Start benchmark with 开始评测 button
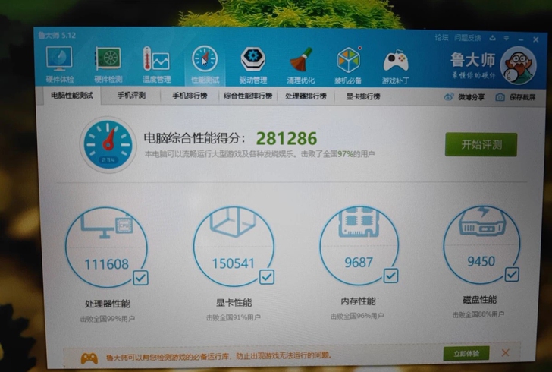Viewport: 552px width, 372px height. 481,144
